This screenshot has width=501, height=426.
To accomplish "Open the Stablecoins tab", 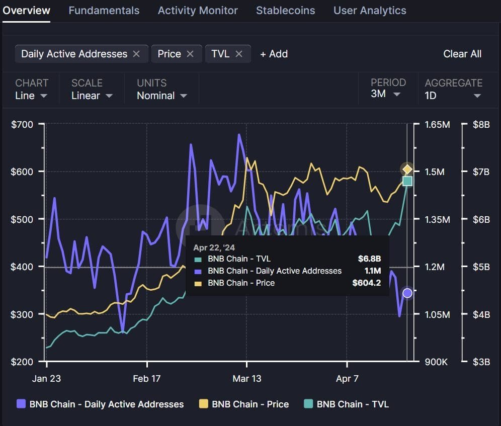I will point(285,10).
